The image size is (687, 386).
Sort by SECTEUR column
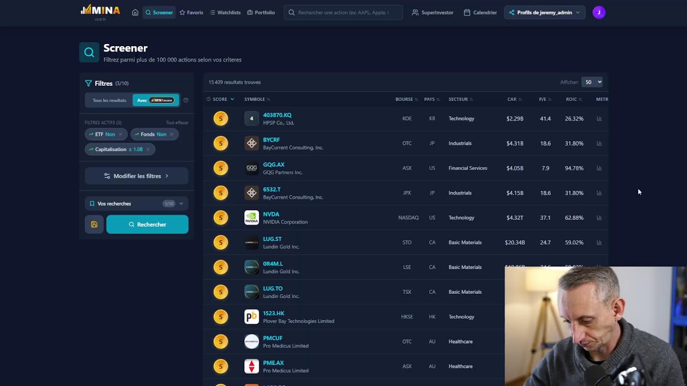[461, 99]
